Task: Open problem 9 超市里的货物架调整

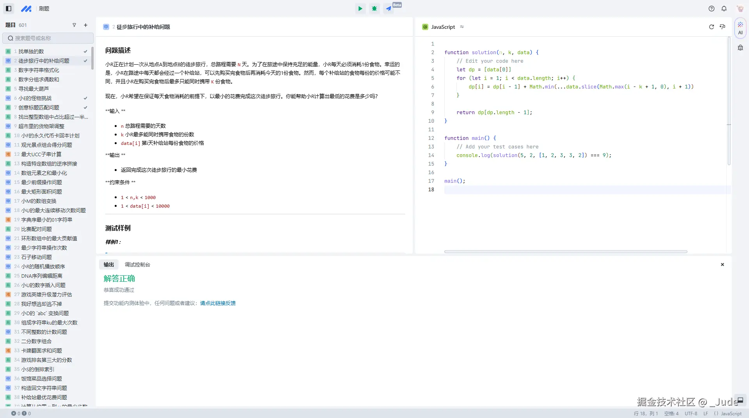Action: [47, 126]
